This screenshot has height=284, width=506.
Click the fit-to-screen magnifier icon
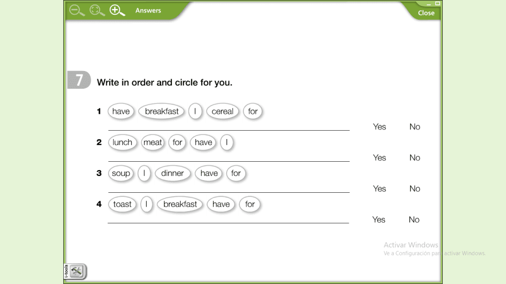pos(96,10)
